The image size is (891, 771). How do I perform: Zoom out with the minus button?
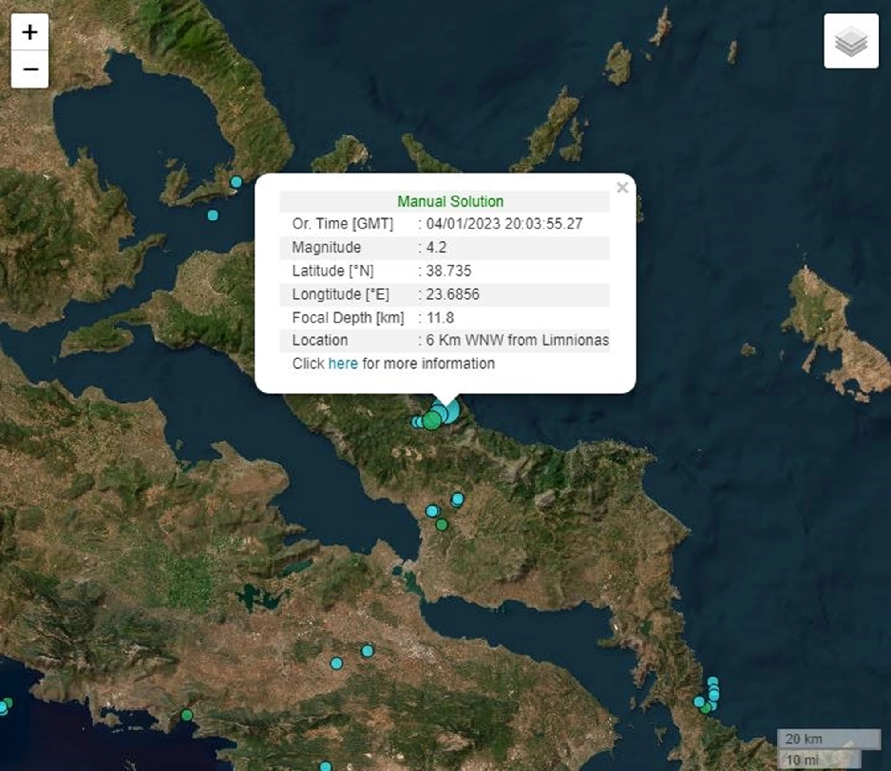click(x=30, y=69)
